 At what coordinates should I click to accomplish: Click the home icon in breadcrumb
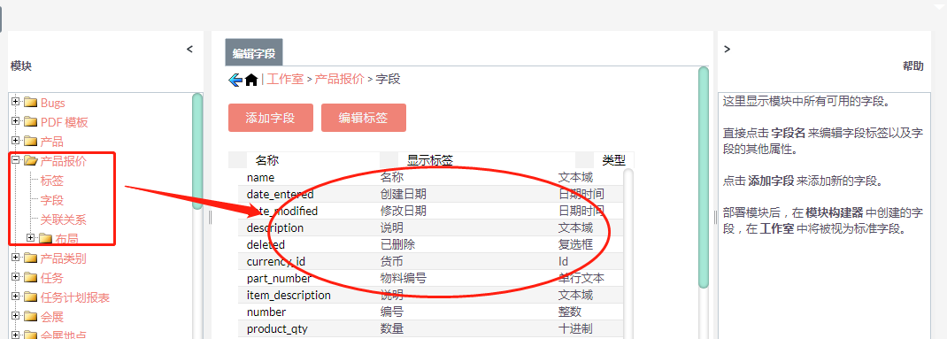coord(251,79)
